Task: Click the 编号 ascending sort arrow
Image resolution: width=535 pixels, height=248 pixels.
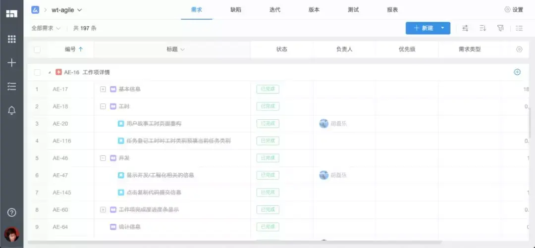Action: pyautogui.click(x=81, y=50)
